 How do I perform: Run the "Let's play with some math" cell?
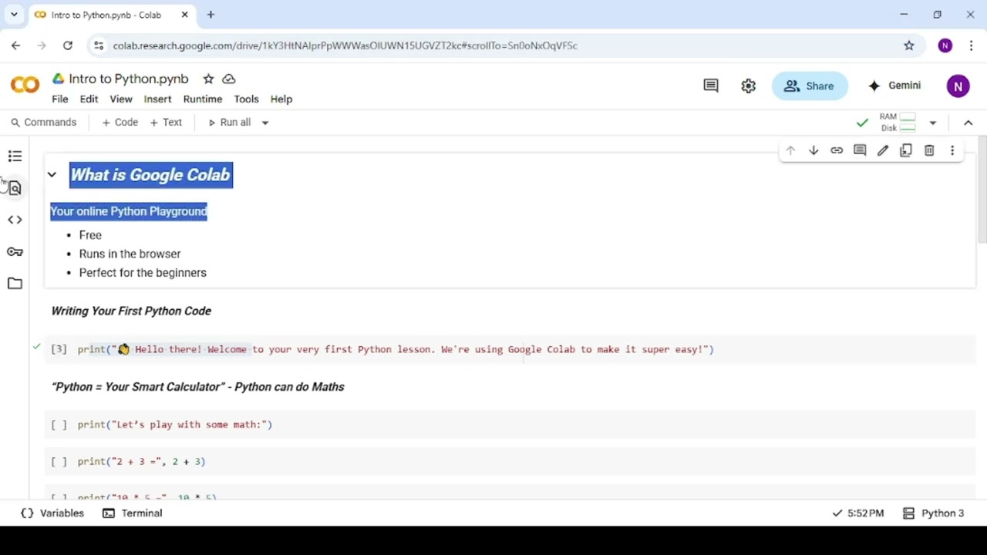point(59,425)
